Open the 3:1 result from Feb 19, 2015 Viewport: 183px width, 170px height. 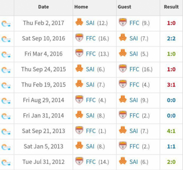(x=171, y=85)
